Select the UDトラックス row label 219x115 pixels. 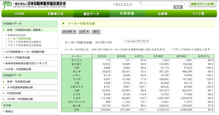tap(77, 102)
